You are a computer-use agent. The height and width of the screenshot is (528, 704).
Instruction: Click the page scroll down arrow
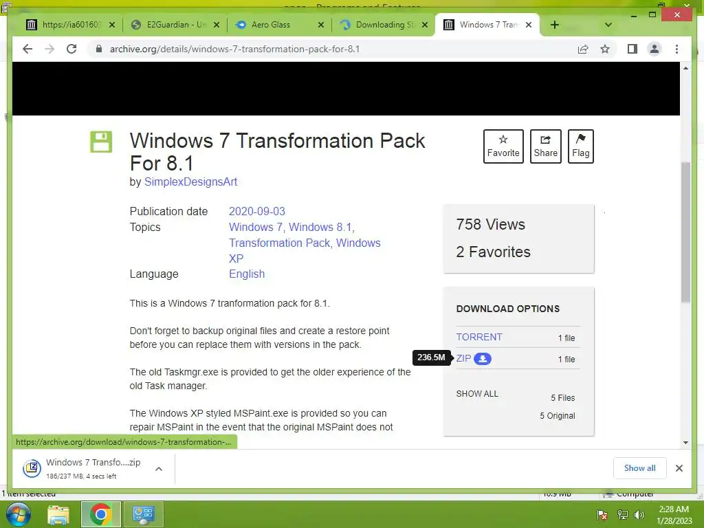tap(685, 443)
